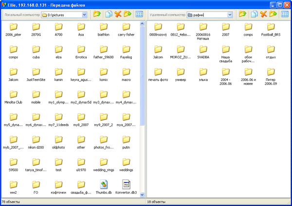Viewport: 292px width, 206px height.
Task: Copy selected files from local computer toolbar
Action: [x=109, y=14]
